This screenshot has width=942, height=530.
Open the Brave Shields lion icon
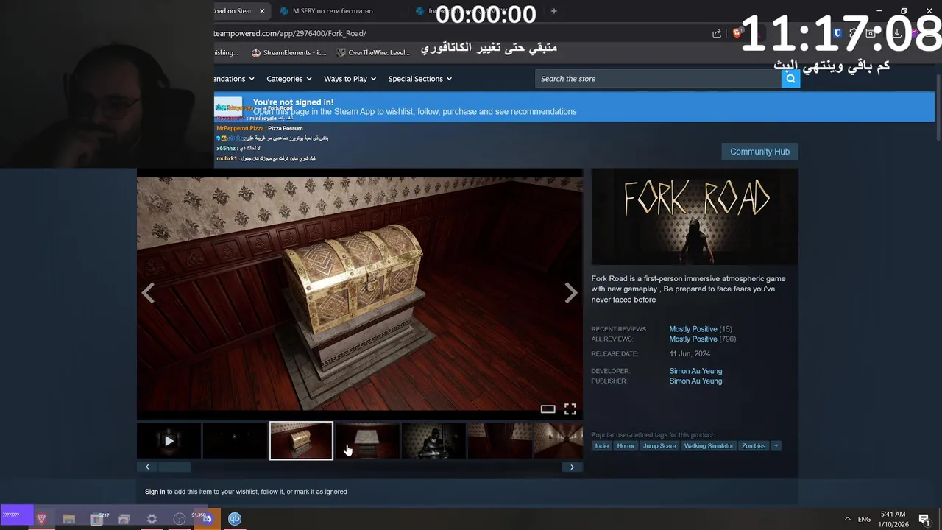[x=737, y=33]
